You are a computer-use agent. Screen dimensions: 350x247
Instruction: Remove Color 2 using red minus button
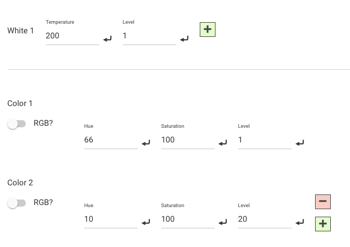tap(323, 202)
